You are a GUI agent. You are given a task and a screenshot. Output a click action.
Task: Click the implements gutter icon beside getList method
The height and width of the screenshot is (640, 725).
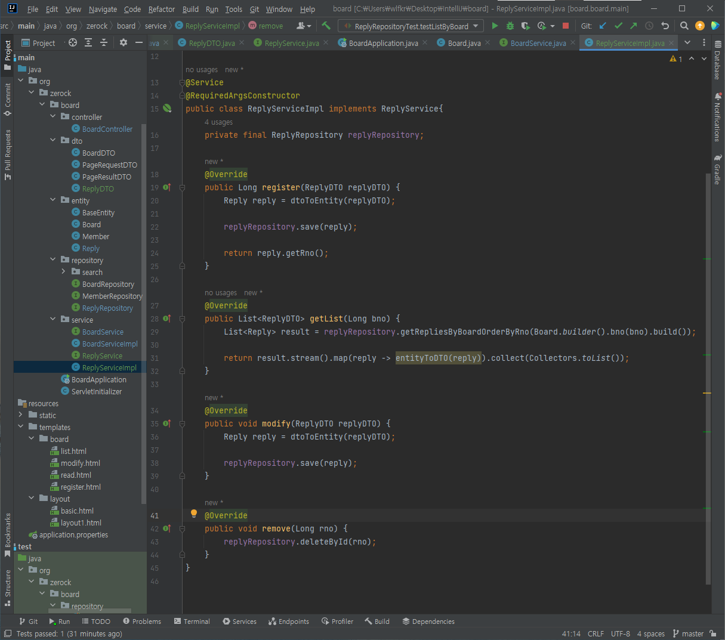(x=167, y=319)
